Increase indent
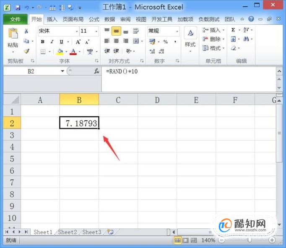Image resolution: width=286 pixels, height=248 pixels. coord(116,51)
